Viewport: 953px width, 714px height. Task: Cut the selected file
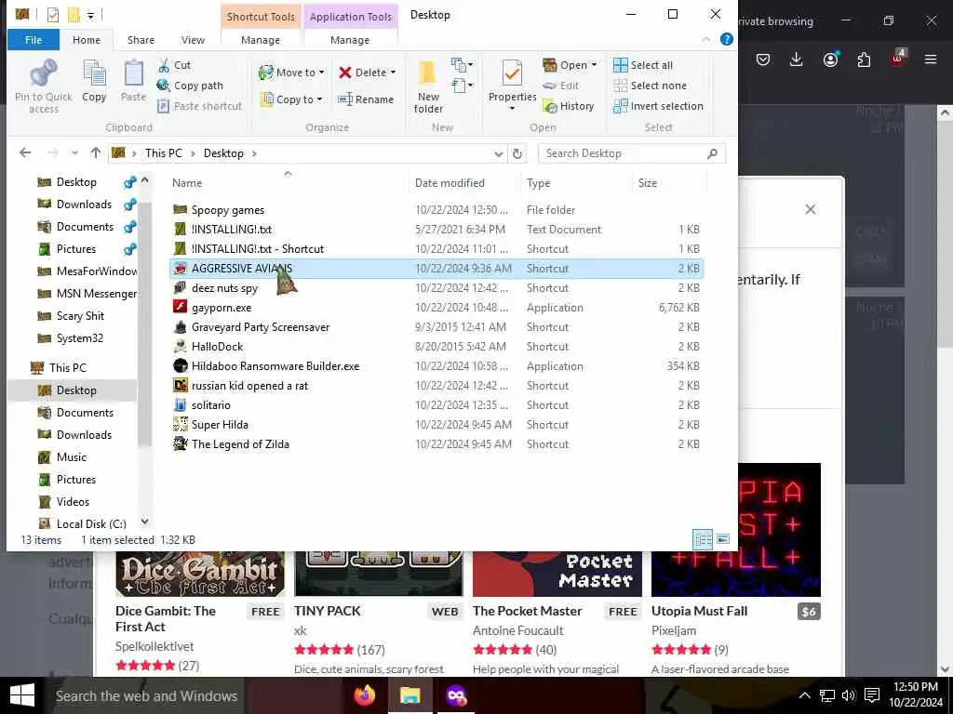174,65
